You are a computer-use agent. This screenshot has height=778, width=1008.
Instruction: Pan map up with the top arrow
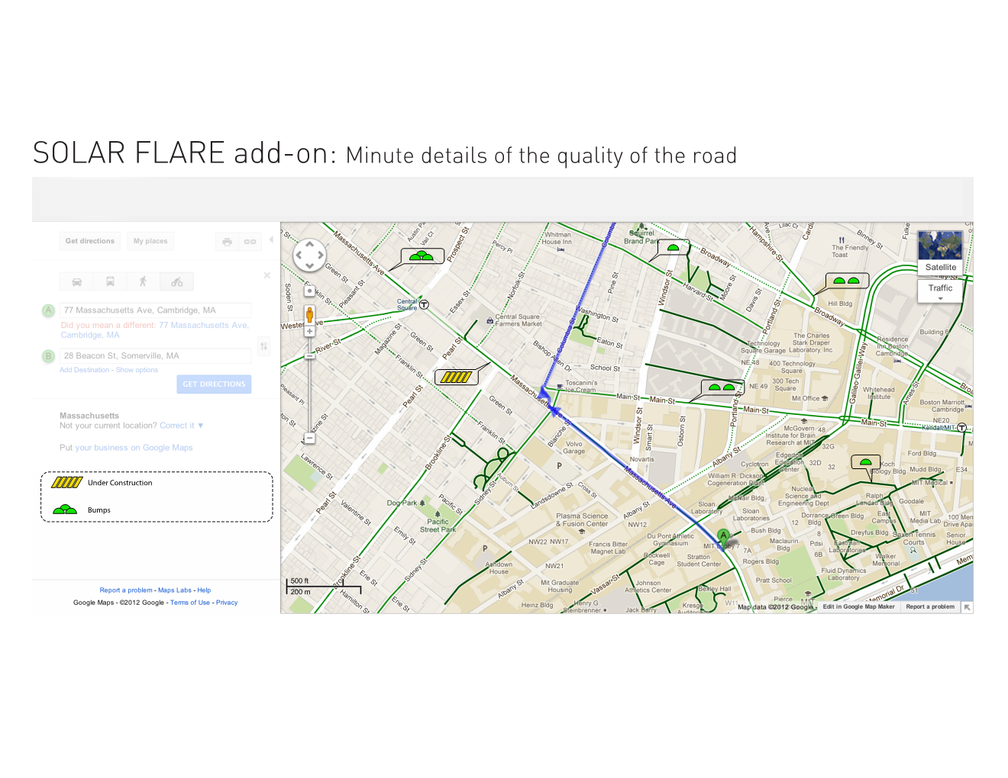(x=309, y=245)
